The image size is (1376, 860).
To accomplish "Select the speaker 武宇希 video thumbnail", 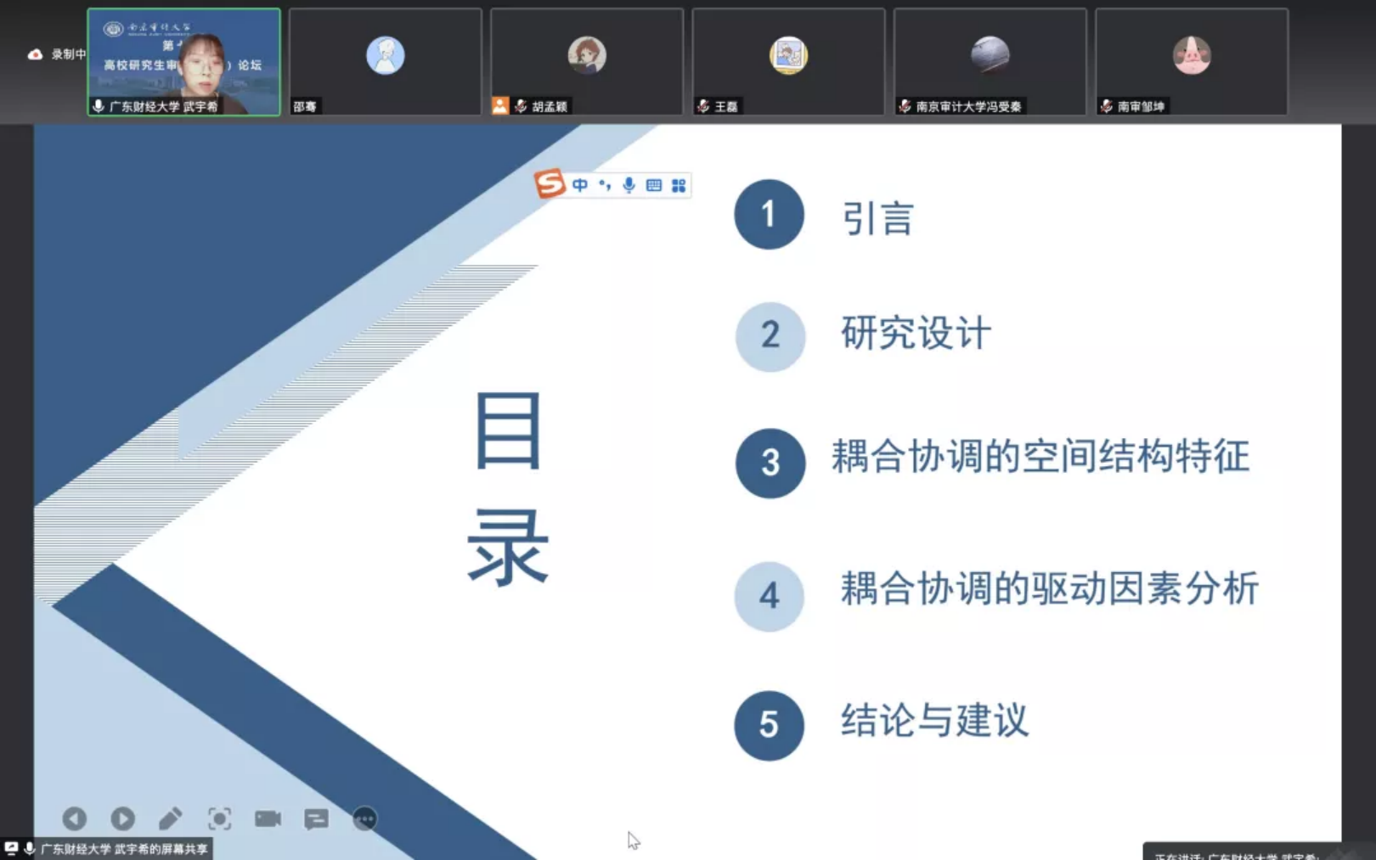I will (183, 62).
